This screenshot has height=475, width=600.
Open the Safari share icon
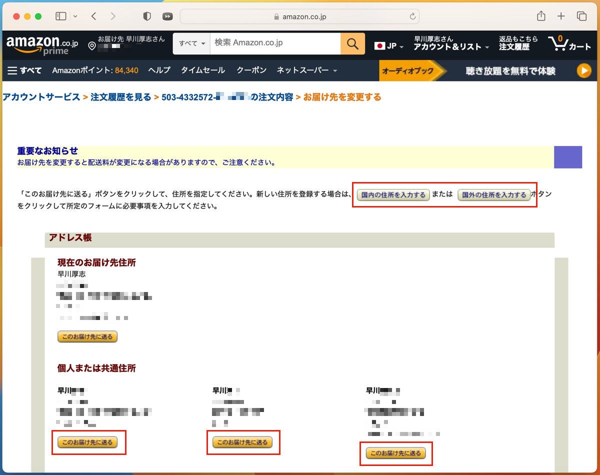(x=541, y=16)
